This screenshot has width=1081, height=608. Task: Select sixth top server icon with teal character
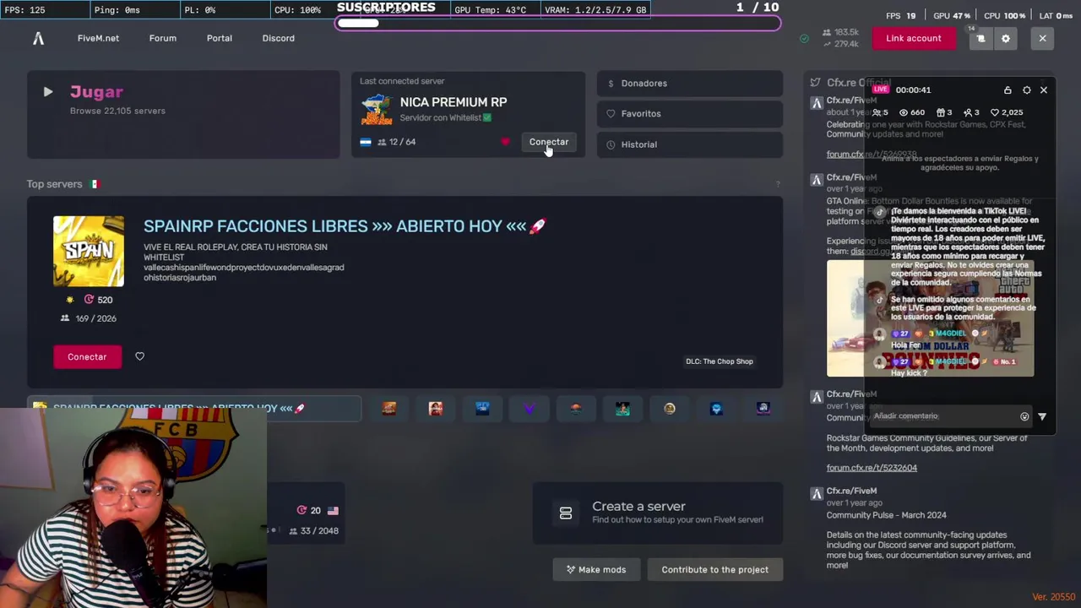click(622, 409)
